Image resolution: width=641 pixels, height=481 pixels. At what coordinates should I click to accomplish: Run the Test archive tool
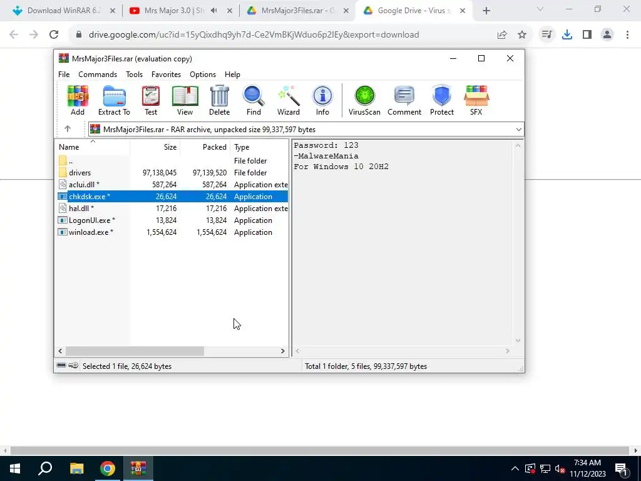151,101
